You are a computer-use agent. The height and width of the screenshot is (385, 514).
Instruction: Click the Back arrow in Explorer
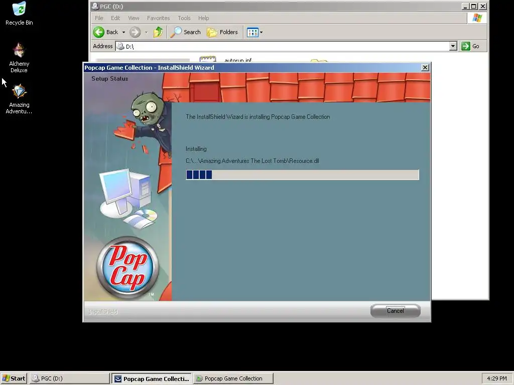(x=106, y=32)
